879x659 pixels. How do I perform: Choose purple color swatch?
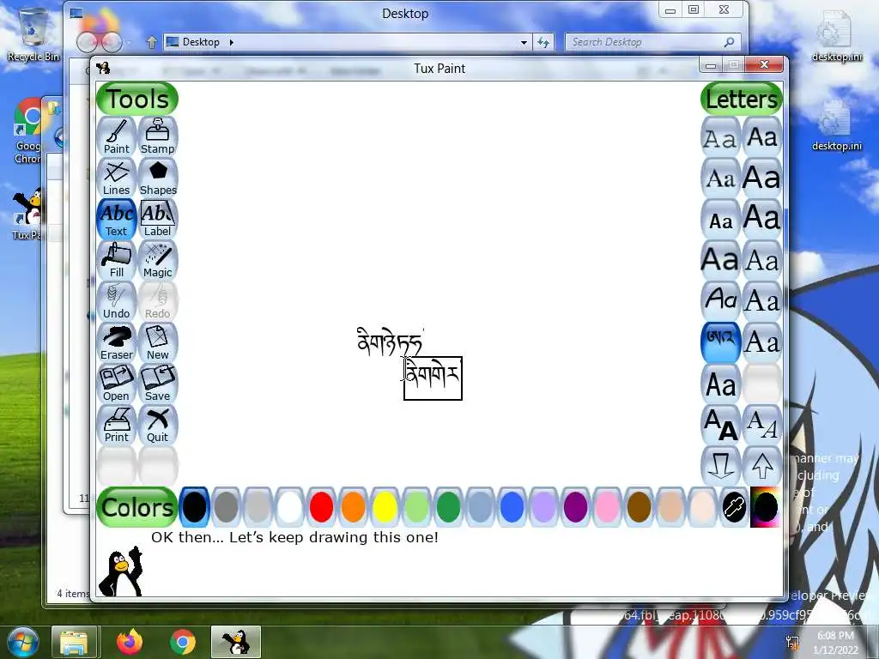click(x=575, y=507)
